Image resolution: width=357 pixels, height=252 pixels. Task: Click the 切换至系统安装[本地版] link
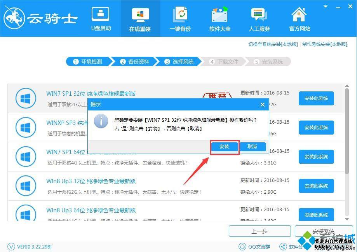pyautogui.click(x=273, y=44)
